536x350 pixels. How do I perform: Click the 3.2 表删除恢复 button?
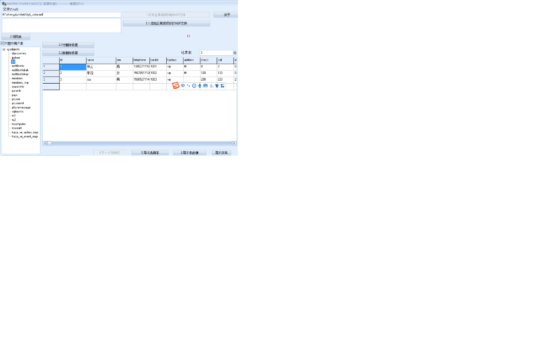pyautogui.click(x=68, y=53)
